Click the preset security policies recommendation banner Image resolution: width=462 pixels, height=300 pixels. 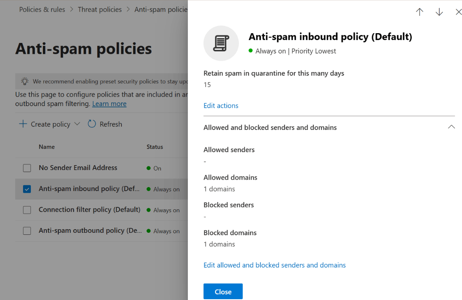[x=102, y=81]
